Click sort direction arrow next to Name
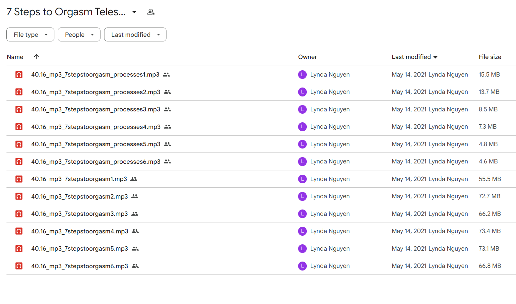The width and height of the screenshot is (516, 304). pyautogui.click(x=36, y=57)
